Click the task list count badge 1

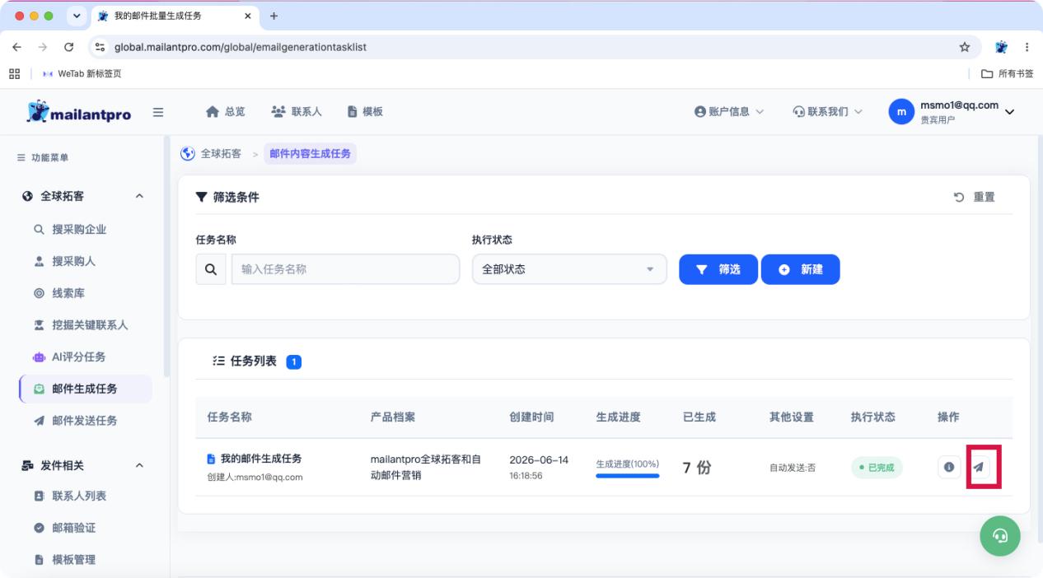point(294,361)
